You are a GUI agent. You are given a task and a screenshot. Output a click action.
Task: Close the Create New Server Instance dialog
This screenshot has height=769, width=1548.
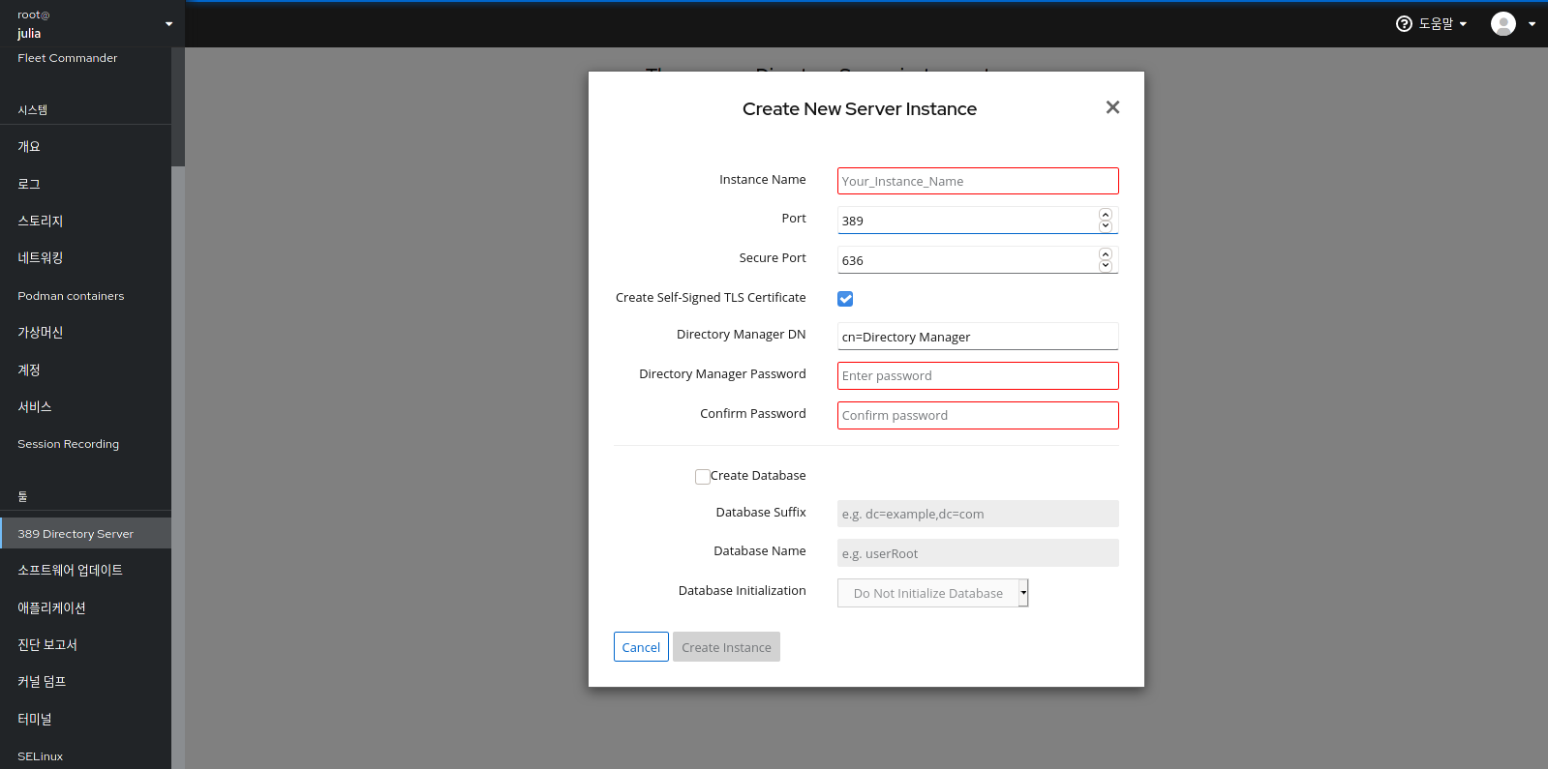click(x=1112, y=107)
